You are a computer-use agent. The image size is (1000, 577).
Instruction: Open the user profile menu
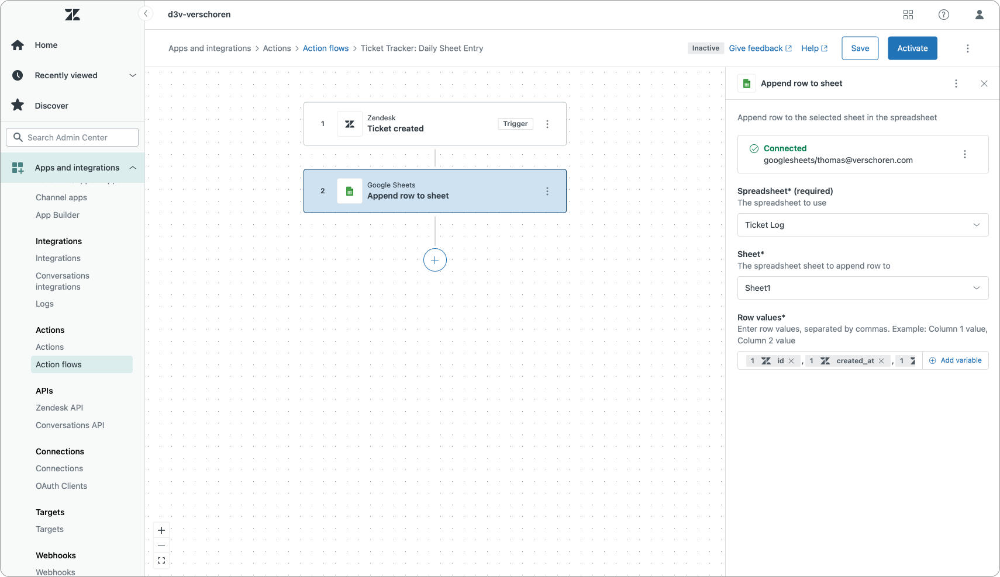pyautogui.click(x=980, y=15)
